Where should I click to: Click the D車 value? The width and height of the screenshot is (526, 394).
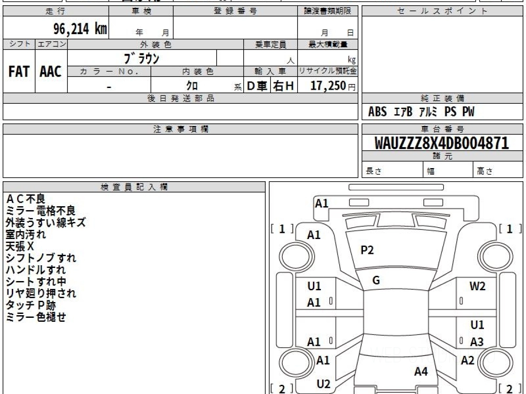(257, 86)
